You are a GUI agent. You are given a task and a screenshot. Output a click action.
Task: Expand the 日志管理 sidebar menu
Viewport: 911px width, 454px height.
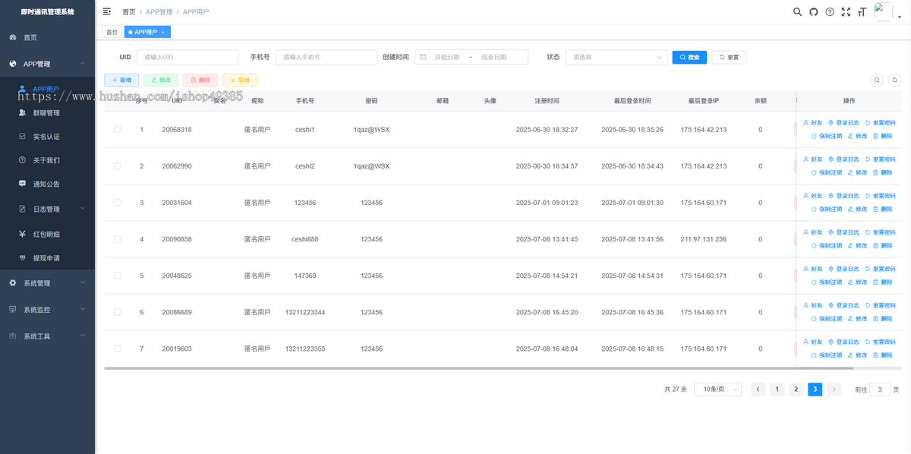pos(47,209)
